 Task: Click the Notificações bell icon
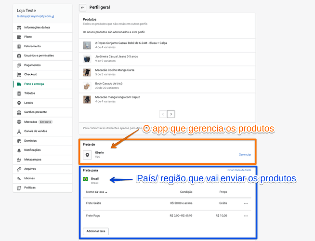[x=19, y=150]
